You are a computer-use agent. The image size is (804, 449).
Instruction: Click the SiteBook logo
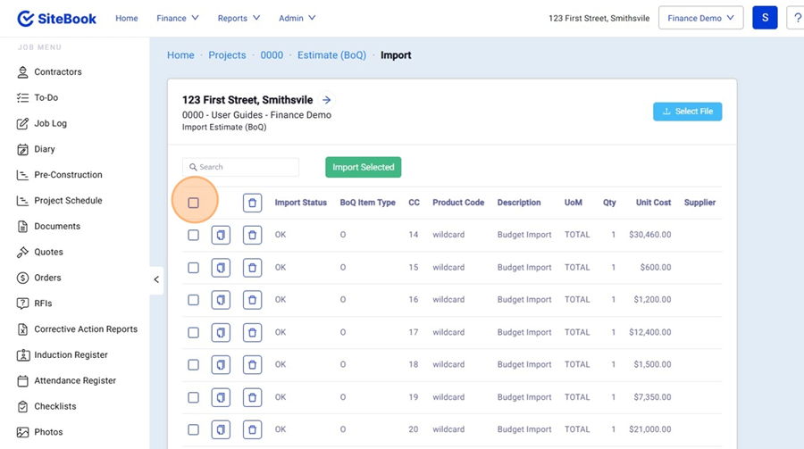[57, 18]
